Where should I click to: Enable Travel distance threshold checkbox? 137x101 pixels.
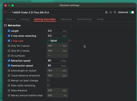9,75
